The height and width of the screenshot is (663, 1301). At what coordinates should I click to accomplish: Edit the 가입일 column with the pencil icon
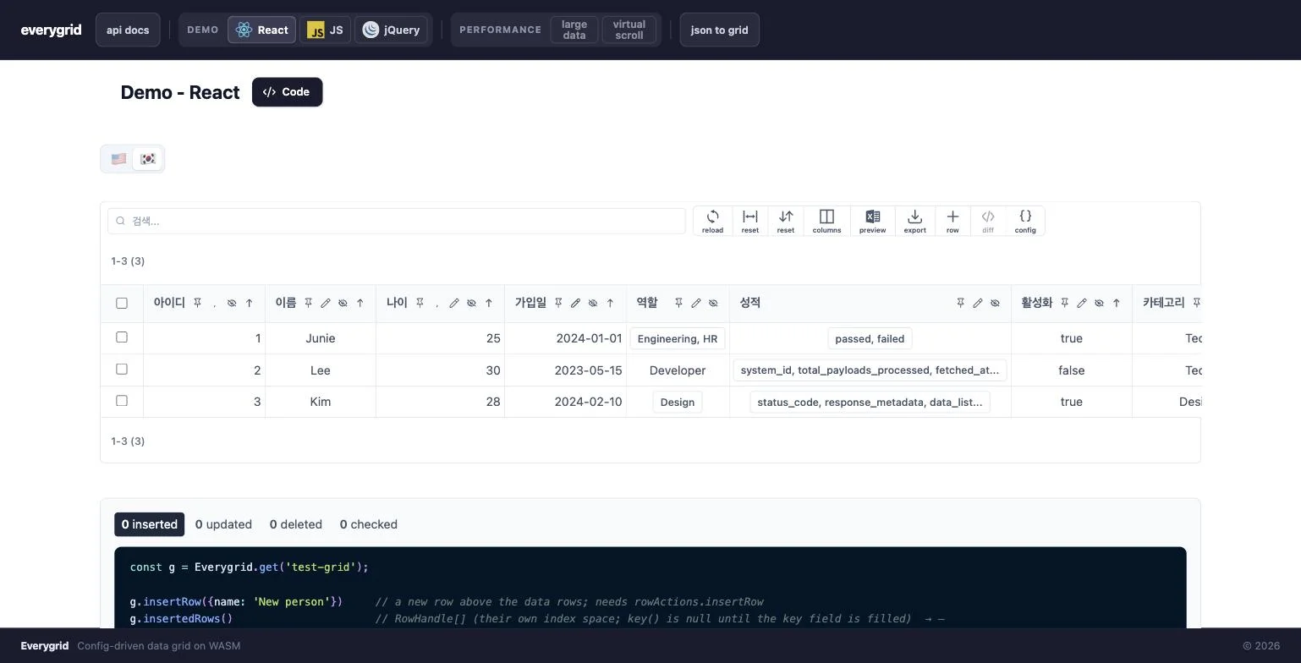click(575, 303)
